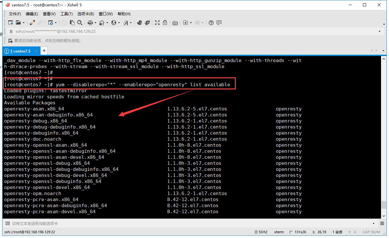The width and height of the screenshot is (389, 238).
Task: Expand the plus-box icon dropdown arrow
Action: 191,23
